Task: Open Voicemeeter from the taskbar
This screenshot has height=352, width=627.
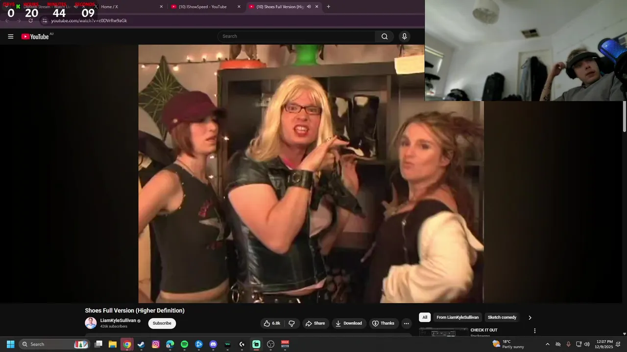Action: 285,344
